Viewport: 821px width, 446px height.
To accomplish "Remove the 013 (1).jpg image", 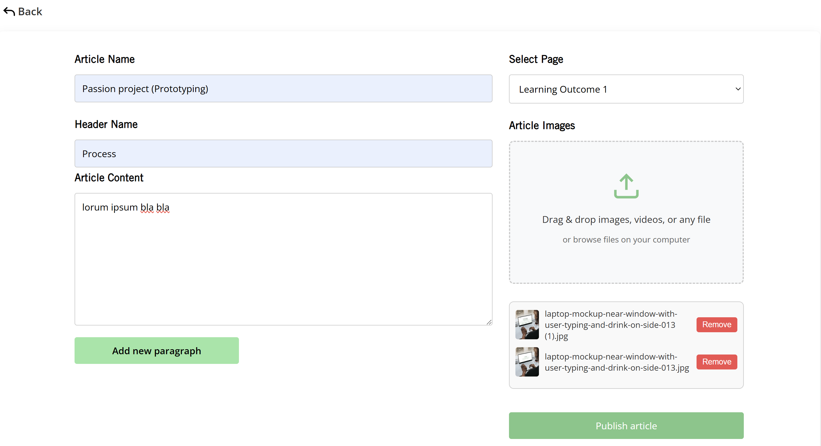I will 717,324.
